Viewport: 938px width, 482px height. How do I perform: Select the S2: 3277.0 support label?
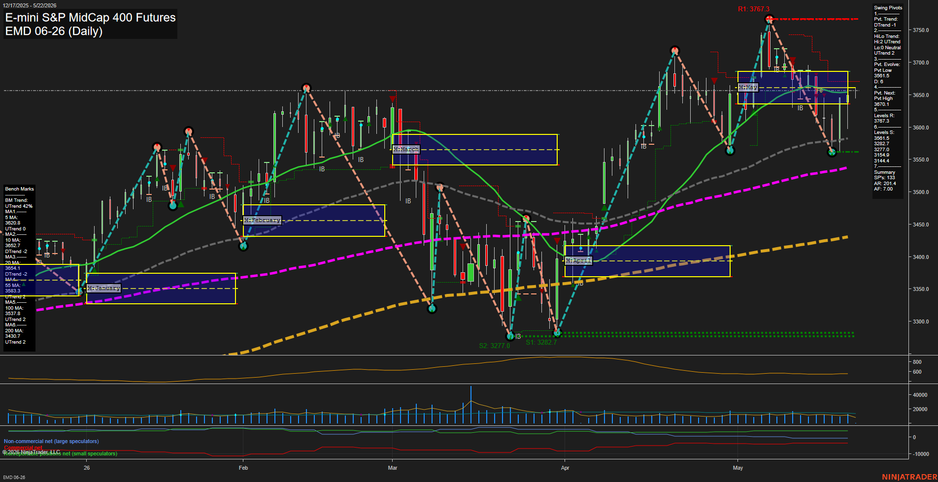(494, 346)
